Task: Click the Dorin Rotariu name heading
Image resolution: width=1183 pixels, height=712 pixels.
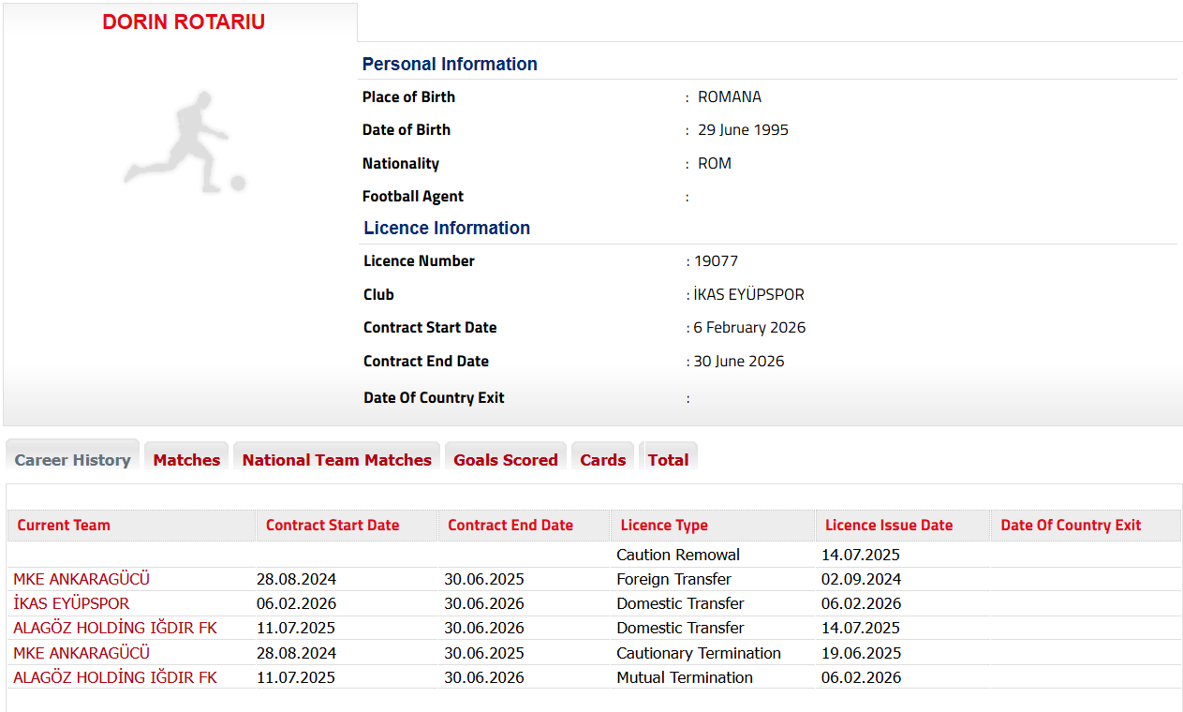Action: [184, 22]
